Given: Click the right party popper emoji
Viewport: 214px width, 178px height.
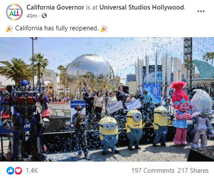Looking at the screenshot, I should [x=104, y=28].
